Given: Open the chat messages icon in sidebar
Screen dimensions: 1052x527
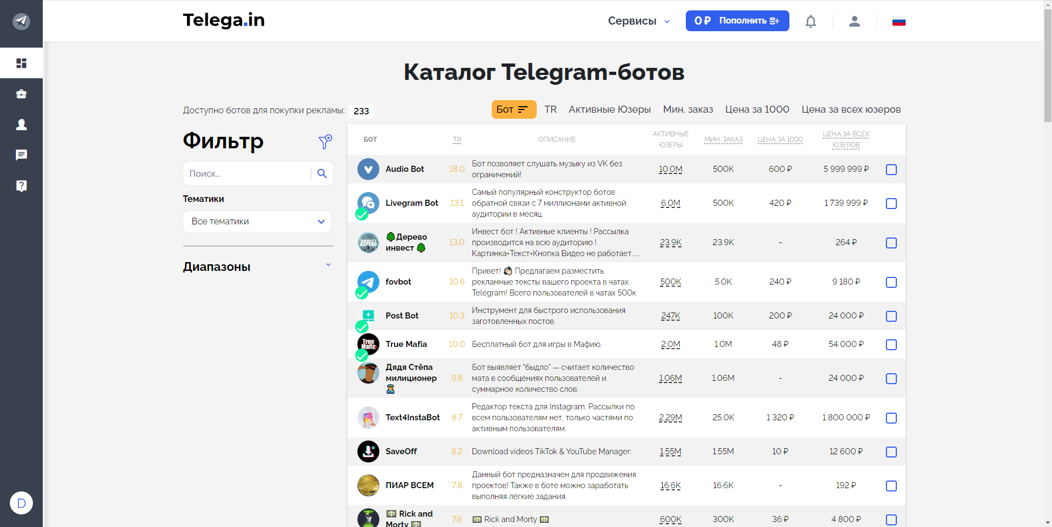Looking at the screenshot, I should 21,155.
